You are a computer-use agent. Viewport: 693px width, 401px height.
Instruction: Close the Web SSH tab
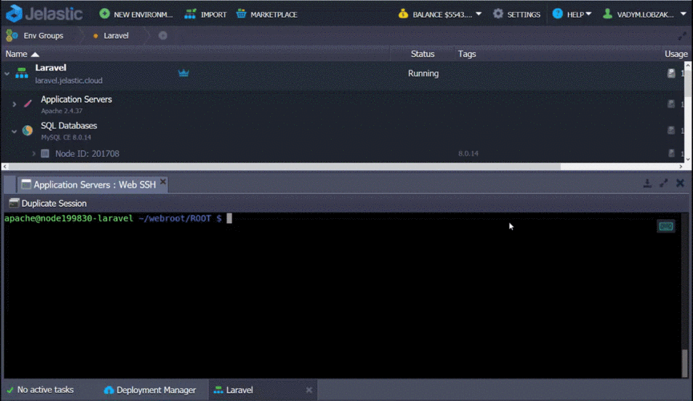[163, 182]
